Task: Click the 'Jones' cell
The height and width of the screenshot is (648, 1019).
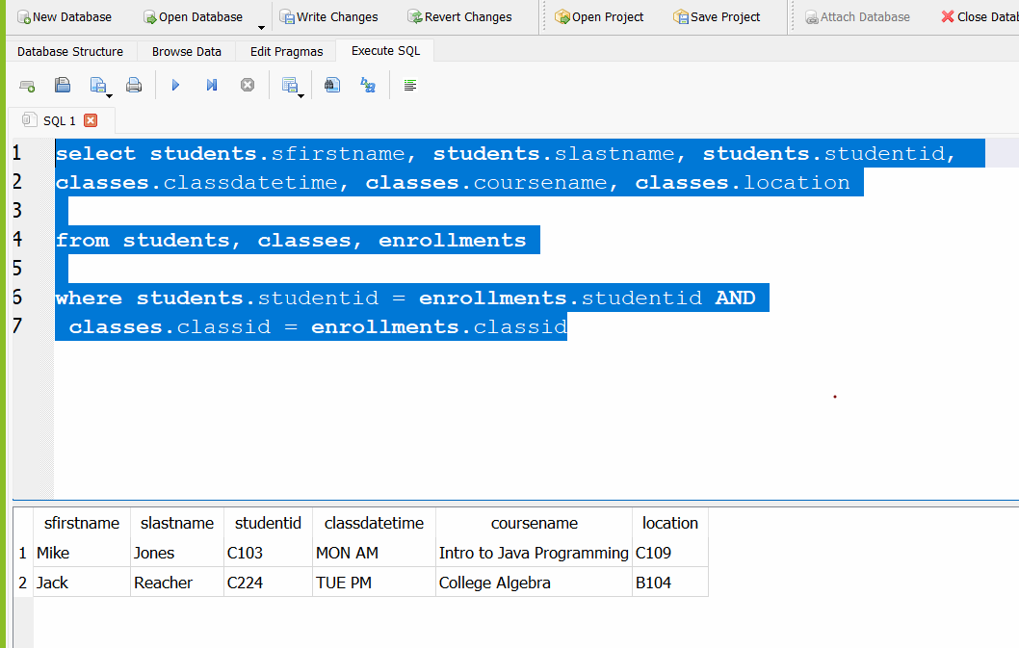Action: pyautogui.click(x=177, y=553)
